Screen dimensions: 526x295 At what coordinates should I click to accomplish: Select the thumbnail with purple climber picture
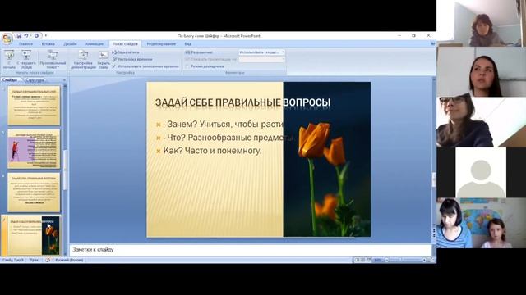[34, 149]
